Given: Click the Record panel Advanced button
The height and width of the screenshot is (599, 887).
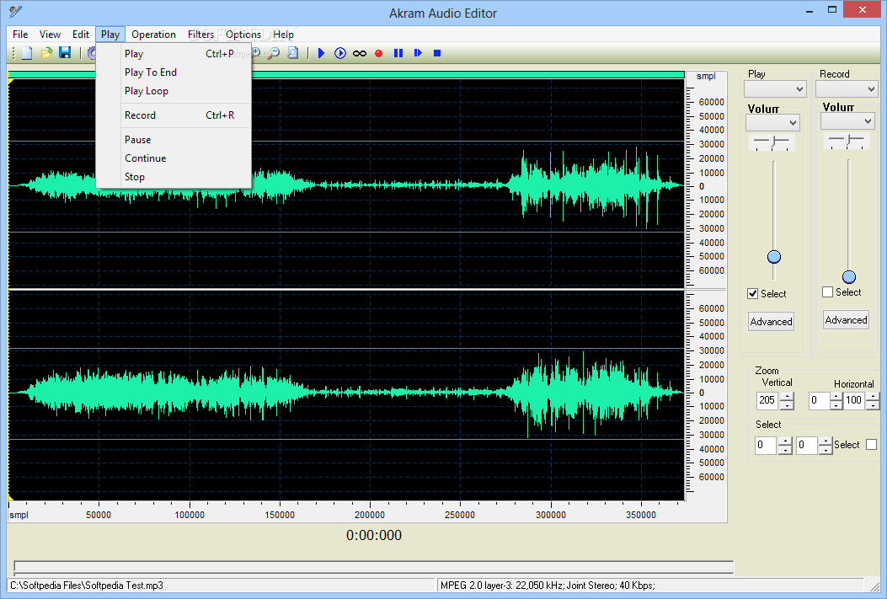Looking at the screenshot, I should pos(846,320).
